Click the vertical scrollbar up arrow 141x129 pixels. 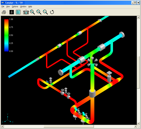click(138, 17)
